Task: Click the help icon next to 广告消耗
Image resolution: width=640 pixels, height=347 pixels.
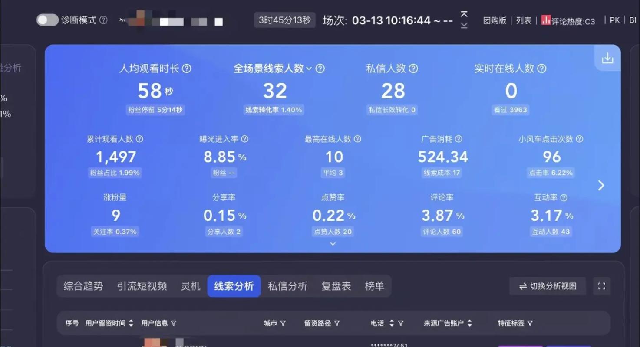Action: click(459, 139)
